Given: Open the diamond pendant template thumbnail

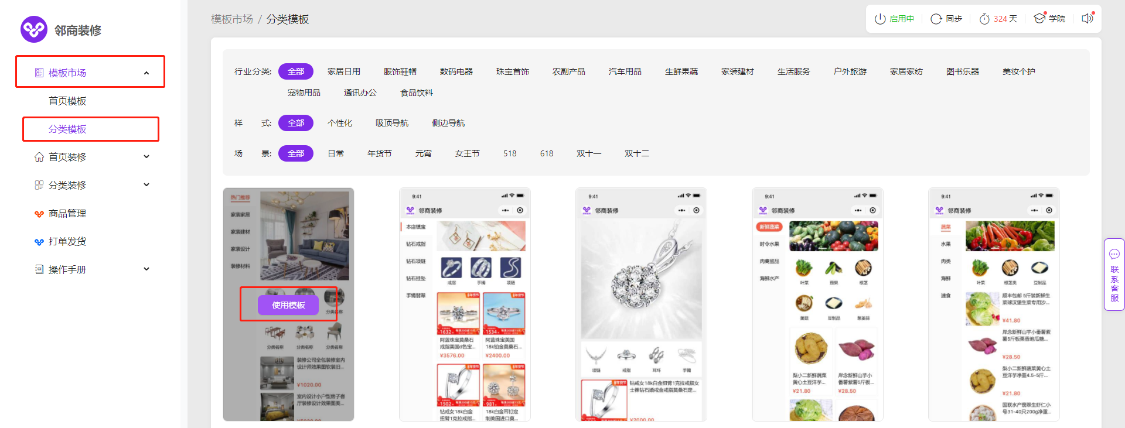Looking at the screenshot, I should pos(641,304).
